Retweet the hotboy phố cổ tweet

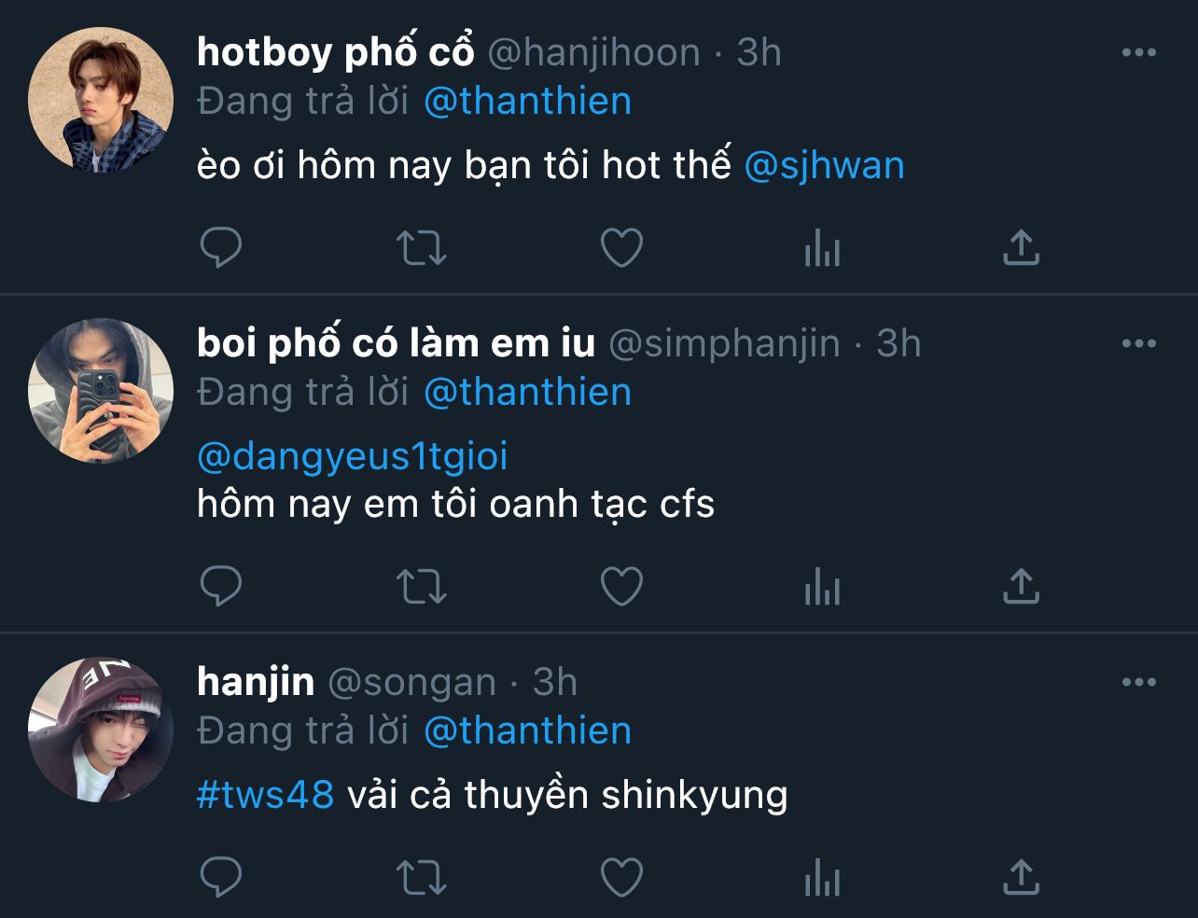tap(421, 249)
